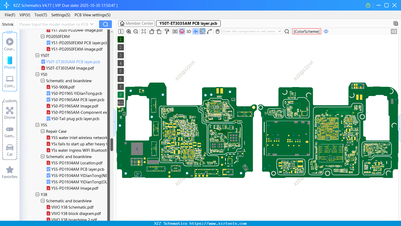Viewport: 401px width, 226px height.
Task: Select layer 3 in the layer list
Action: coord(120,55)
